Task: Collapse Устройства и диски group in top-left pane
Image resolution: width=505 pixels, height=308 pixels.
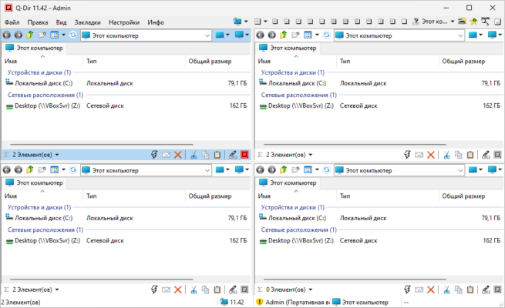Action: tap(39, 72)
